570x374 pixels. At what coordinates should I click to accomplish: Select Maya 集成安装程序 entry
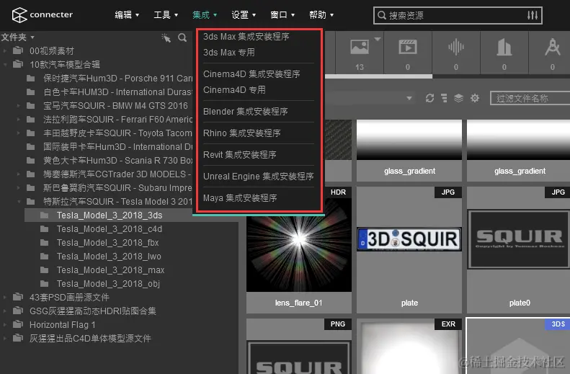click(240, 197)
